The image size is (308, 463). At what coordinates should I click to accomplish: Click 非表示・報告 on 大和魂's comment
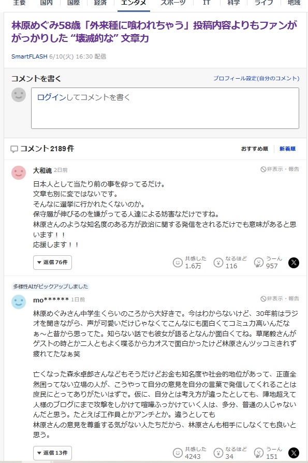click(280, 169)
